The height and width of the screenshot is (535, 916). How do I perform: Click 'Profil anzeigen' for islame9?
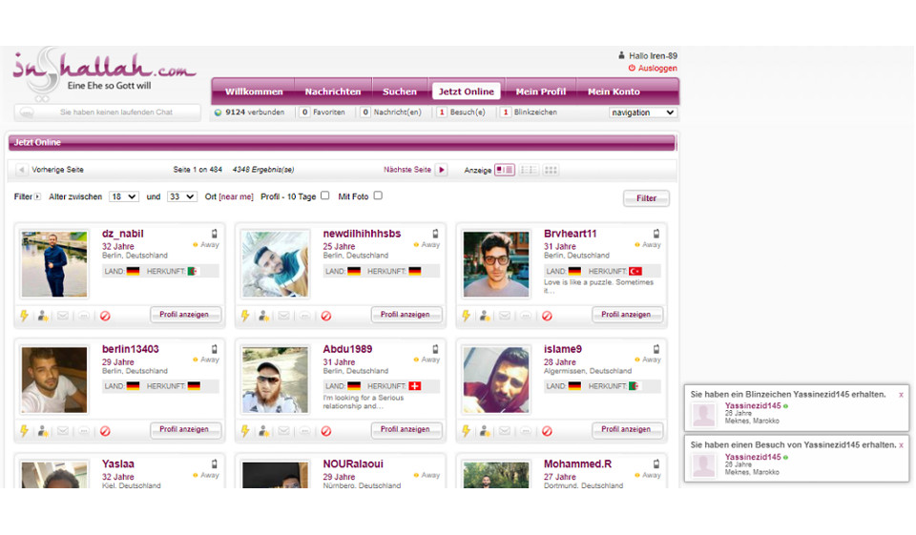627,429
